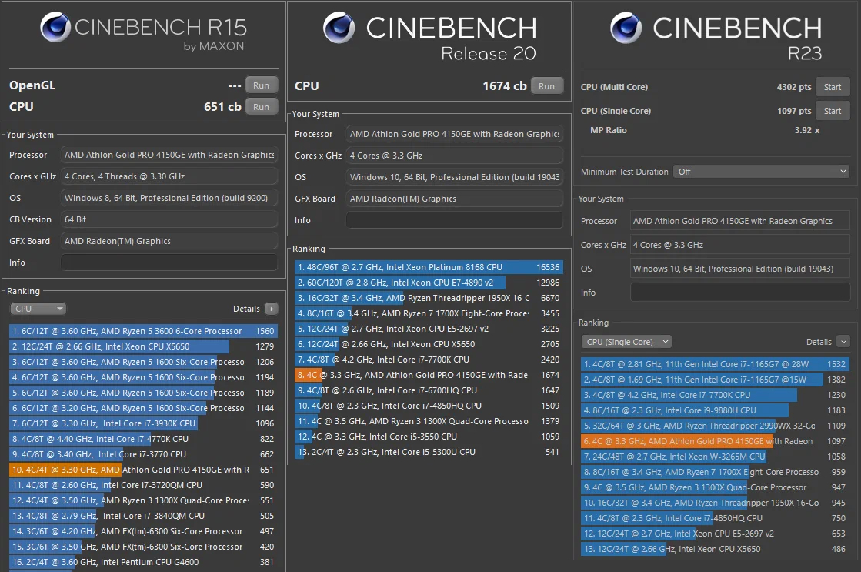Image resolution: width=861 pixels, height=572 pixels.
Task: Click the Cinebench Release 20 sphere logo
Action: point(340,28)
